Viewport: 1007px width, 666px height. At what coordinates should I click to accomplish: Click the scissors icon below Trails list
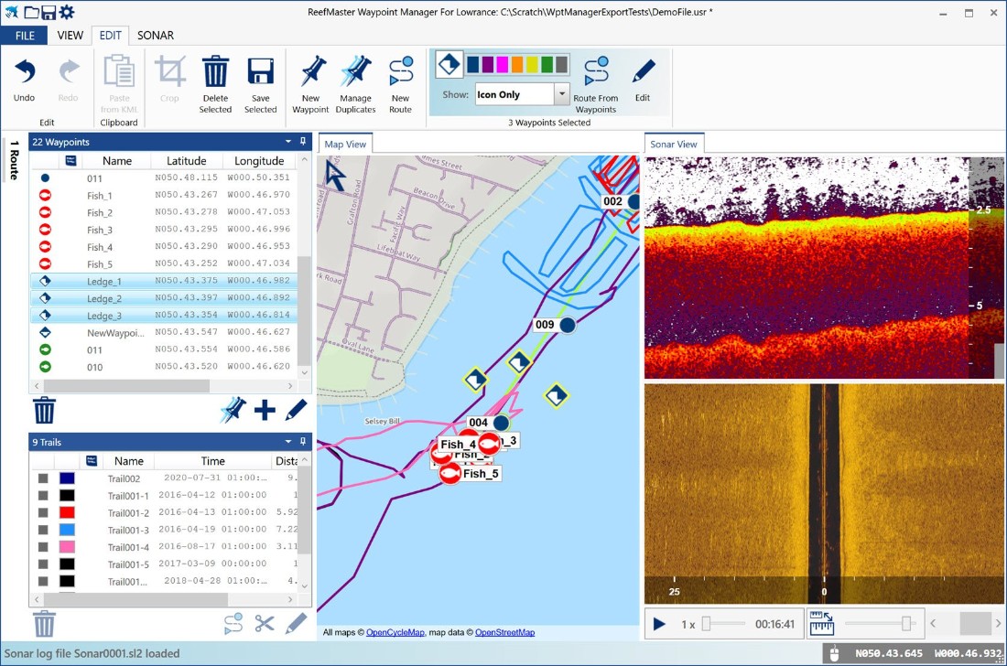(x=265, y=624)
